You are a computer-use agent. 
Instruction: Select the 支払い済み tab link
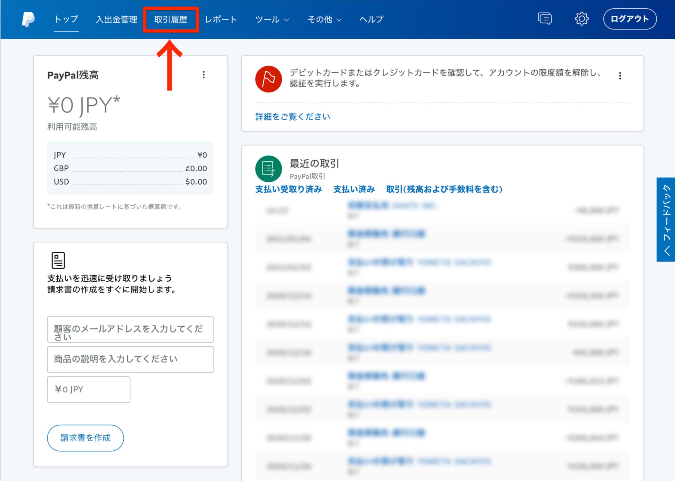pyautogui.click(x=354, y=189)
